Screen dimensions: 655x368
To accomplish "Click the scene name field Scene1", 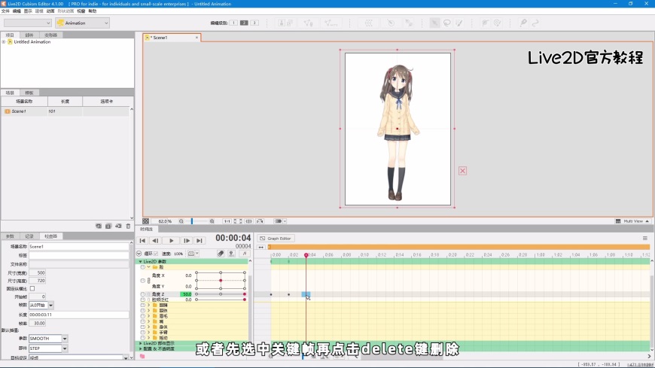I will 79,246.
